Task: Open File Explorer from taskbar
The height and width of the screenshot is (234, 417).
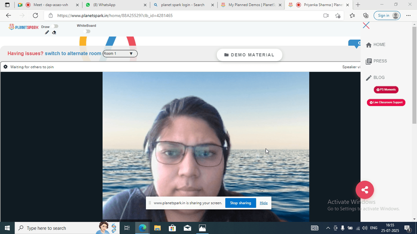Action: tap(158, 228)
